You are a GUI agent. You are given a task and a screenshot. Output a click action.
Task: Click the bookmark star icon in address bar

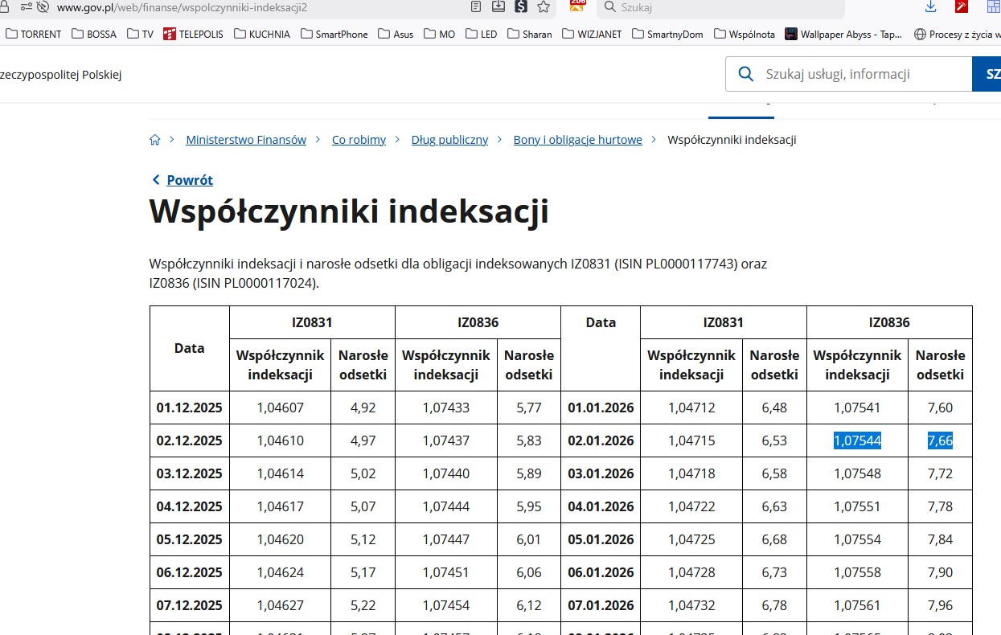[544, 7]
